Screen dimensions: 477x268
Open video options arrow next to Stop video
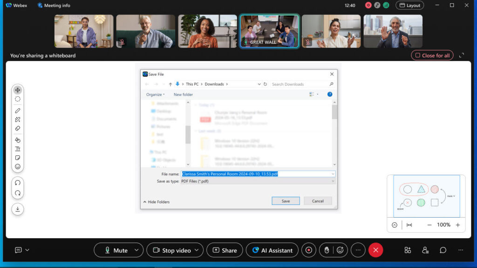197,250
